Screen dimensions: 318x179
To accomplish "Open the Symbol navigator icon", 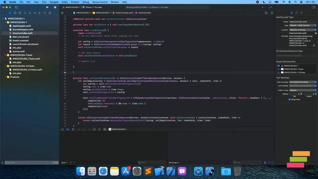I will (x=20, y=13).
